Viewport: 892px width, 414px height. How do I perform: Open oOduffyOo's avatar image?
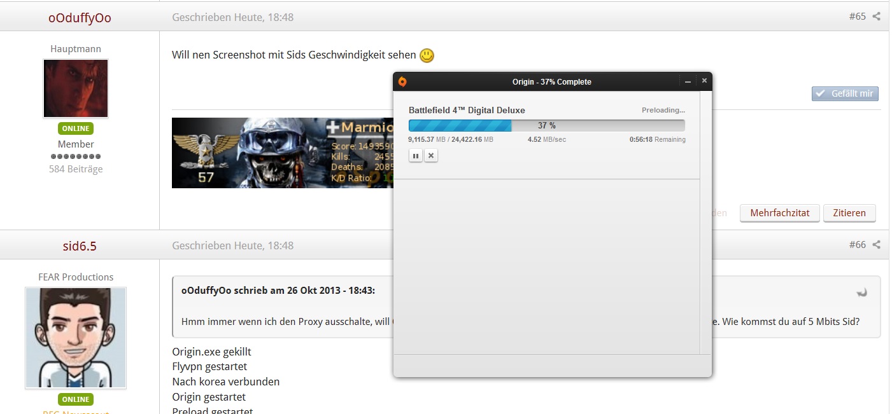click(76, 88)
